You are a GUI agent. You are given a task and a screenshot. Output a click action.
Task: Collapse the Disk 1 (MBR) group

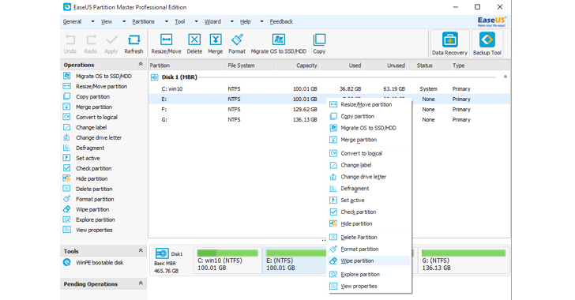(505, 77)
